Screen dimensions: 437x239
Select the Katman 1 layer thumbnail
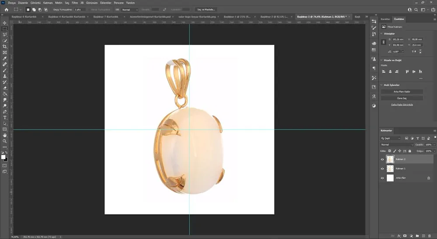point(390,169)
